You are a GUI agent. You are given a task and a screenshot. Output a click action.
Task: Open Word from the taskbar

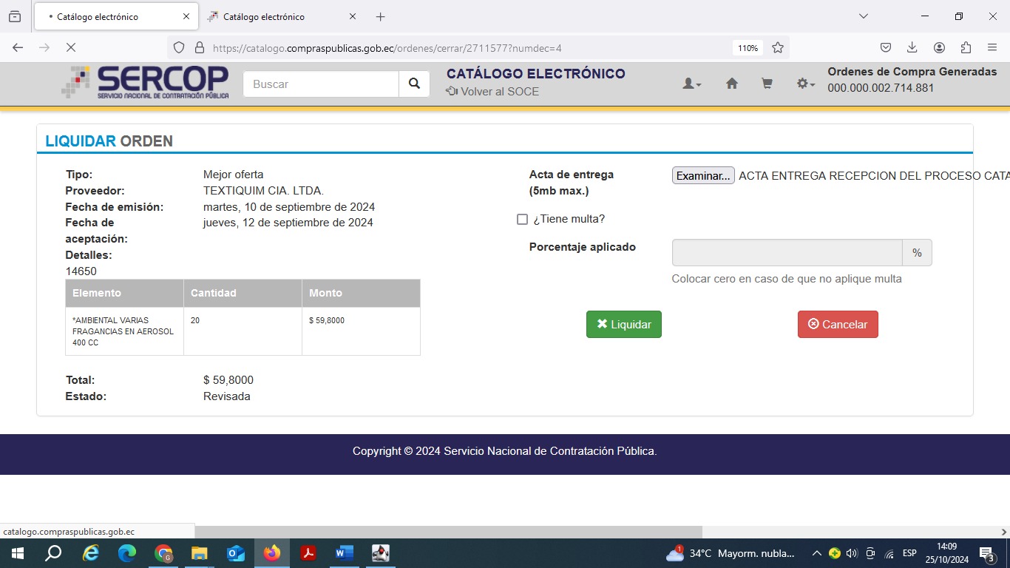tap(344, 553)
